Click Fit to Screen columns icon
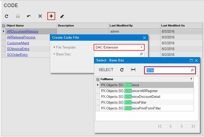 [x=133, y=70]
